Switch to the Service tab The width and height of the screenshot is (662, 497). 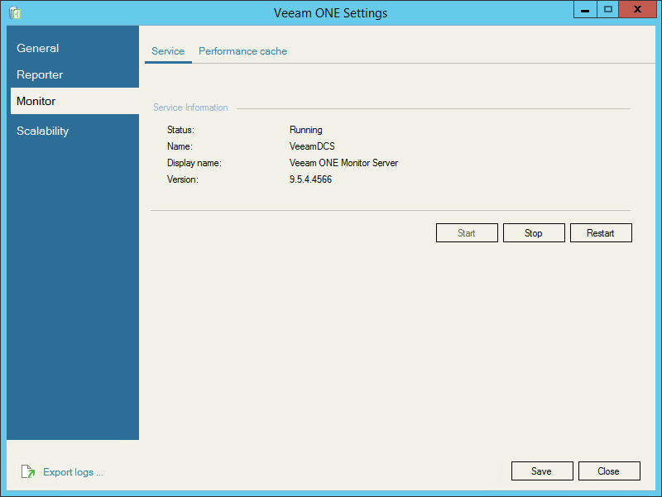click(x=168, y=51)
